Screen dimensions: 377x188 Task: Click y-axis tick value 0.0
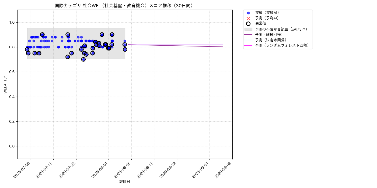[12, 146]
